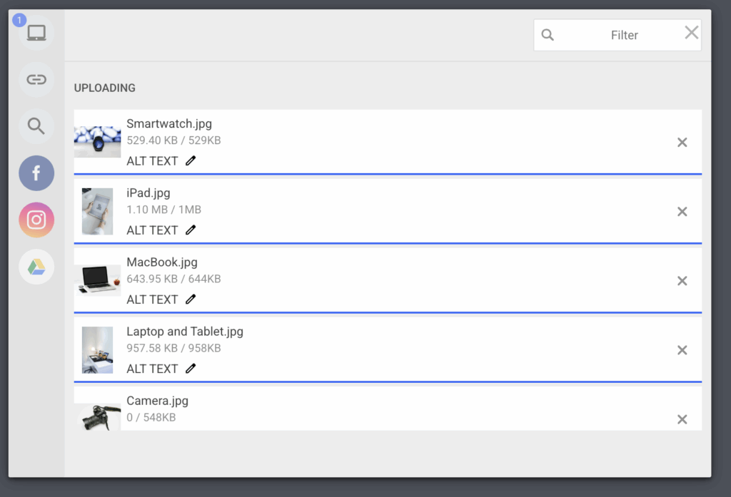Click the magnifier icon in Filter box
Viewport: 731px width, 497px height.
[548, 35]
